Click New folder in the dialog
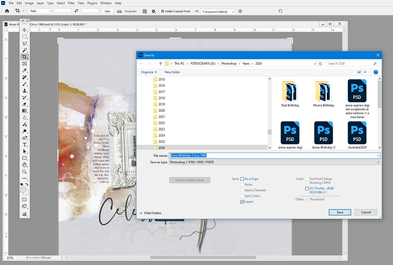Screen dimensions: 393x265 172,72
